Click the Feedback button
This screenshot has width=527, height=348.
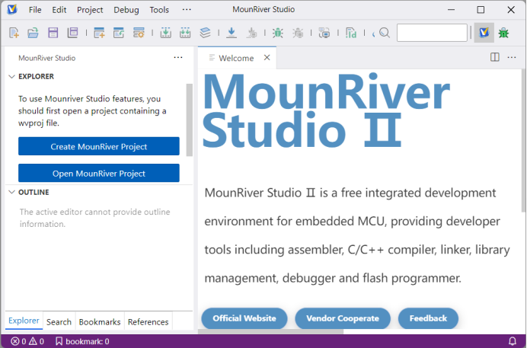pyautogui.click(x=428, y=318)
